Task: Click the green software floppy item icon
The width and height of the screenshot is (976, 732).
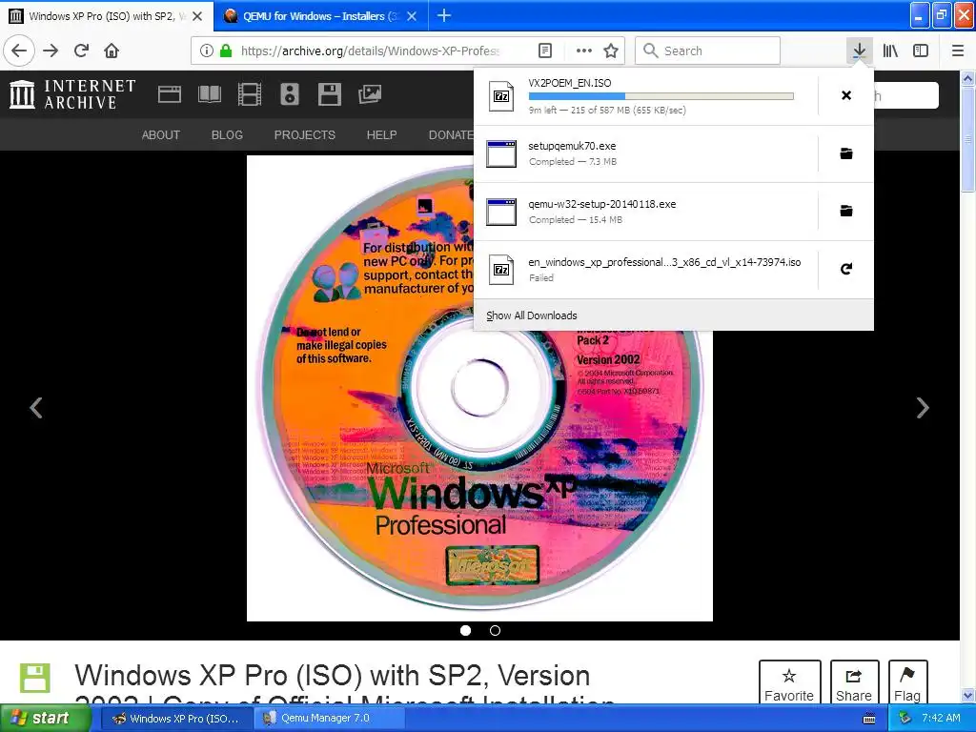Action: (x=35, y=678)
